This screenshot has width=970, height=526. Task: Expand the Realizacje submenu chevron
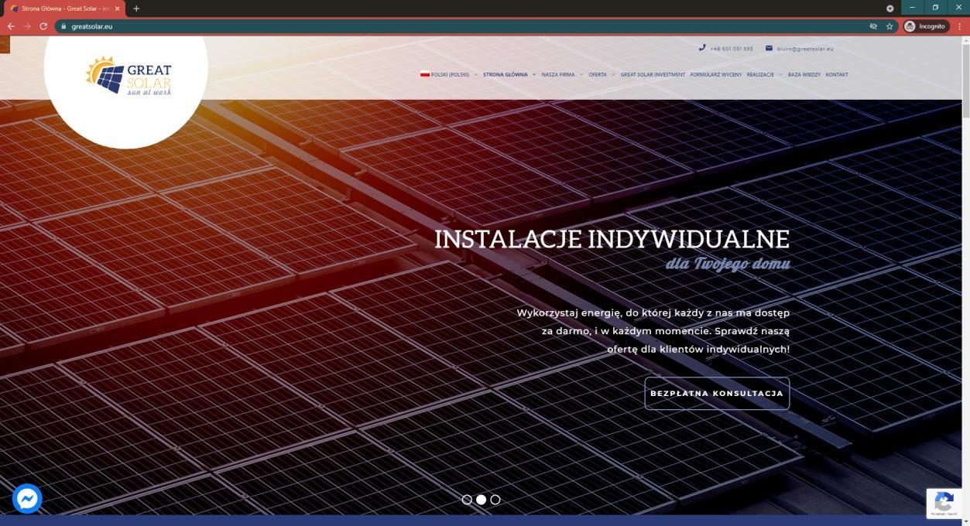[x=781, y=75]
